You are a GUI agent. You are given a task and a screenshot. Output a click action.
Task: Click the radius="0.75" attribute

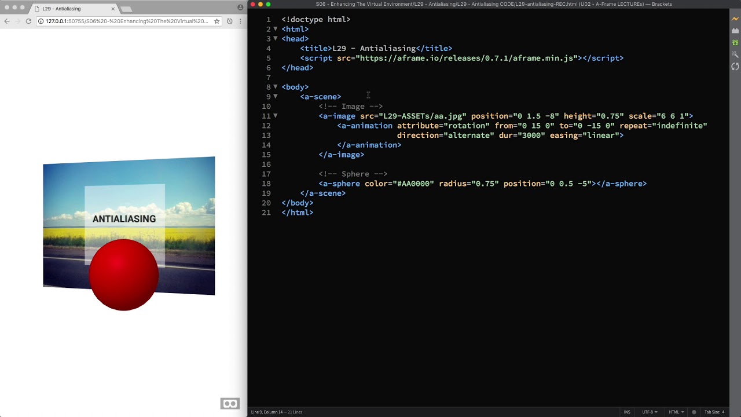469,184
